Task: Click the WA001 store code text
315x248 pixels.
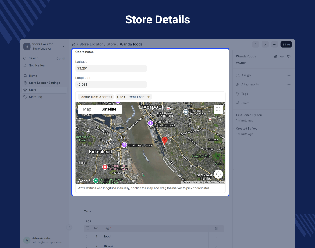Action: coord(241,63)
